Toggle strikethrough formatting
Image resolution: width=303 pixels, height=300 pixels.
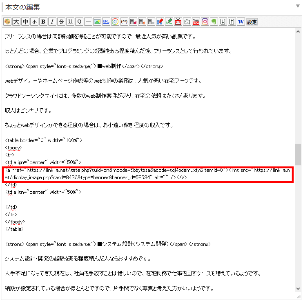pos(61,22)
